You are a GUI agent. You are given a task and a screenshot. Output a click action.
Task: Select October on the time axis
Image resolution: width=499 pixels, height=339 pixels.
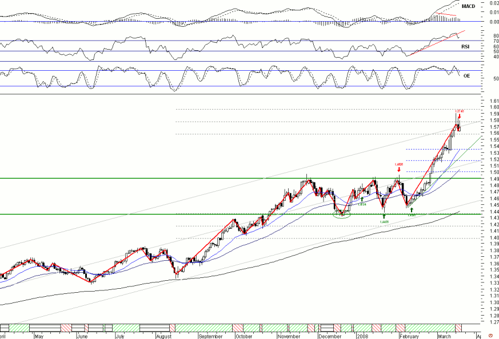(243, 336)
